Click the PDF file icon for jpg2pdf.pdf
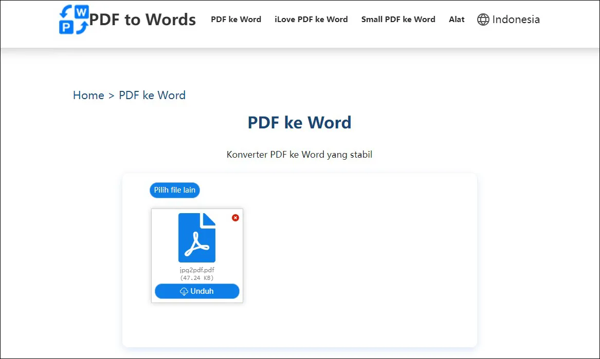600x359 pixels. tap(197, 238)
